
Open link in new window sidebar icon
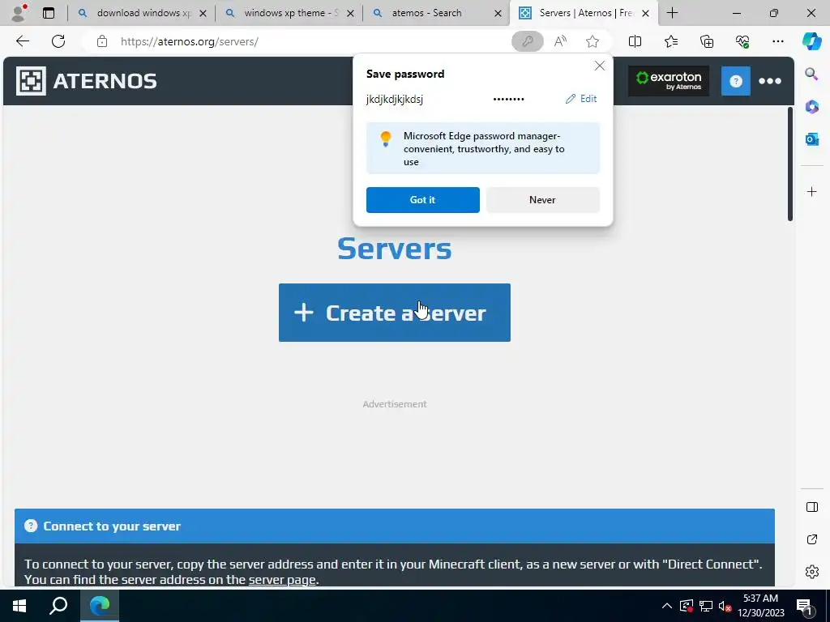click(x=811, y=539)
